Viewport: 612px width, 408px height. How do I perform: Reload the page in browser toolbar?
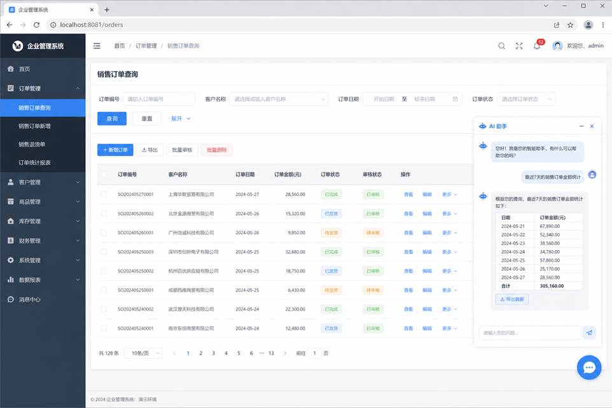click(x=36, y=25)
